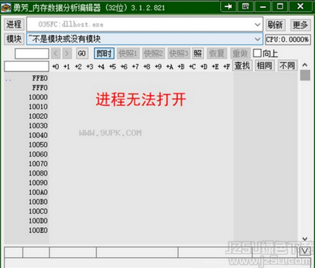The height and width of the screenshot is (268, 315).
Task: Select address row 100D0
Action: (38, 220)
